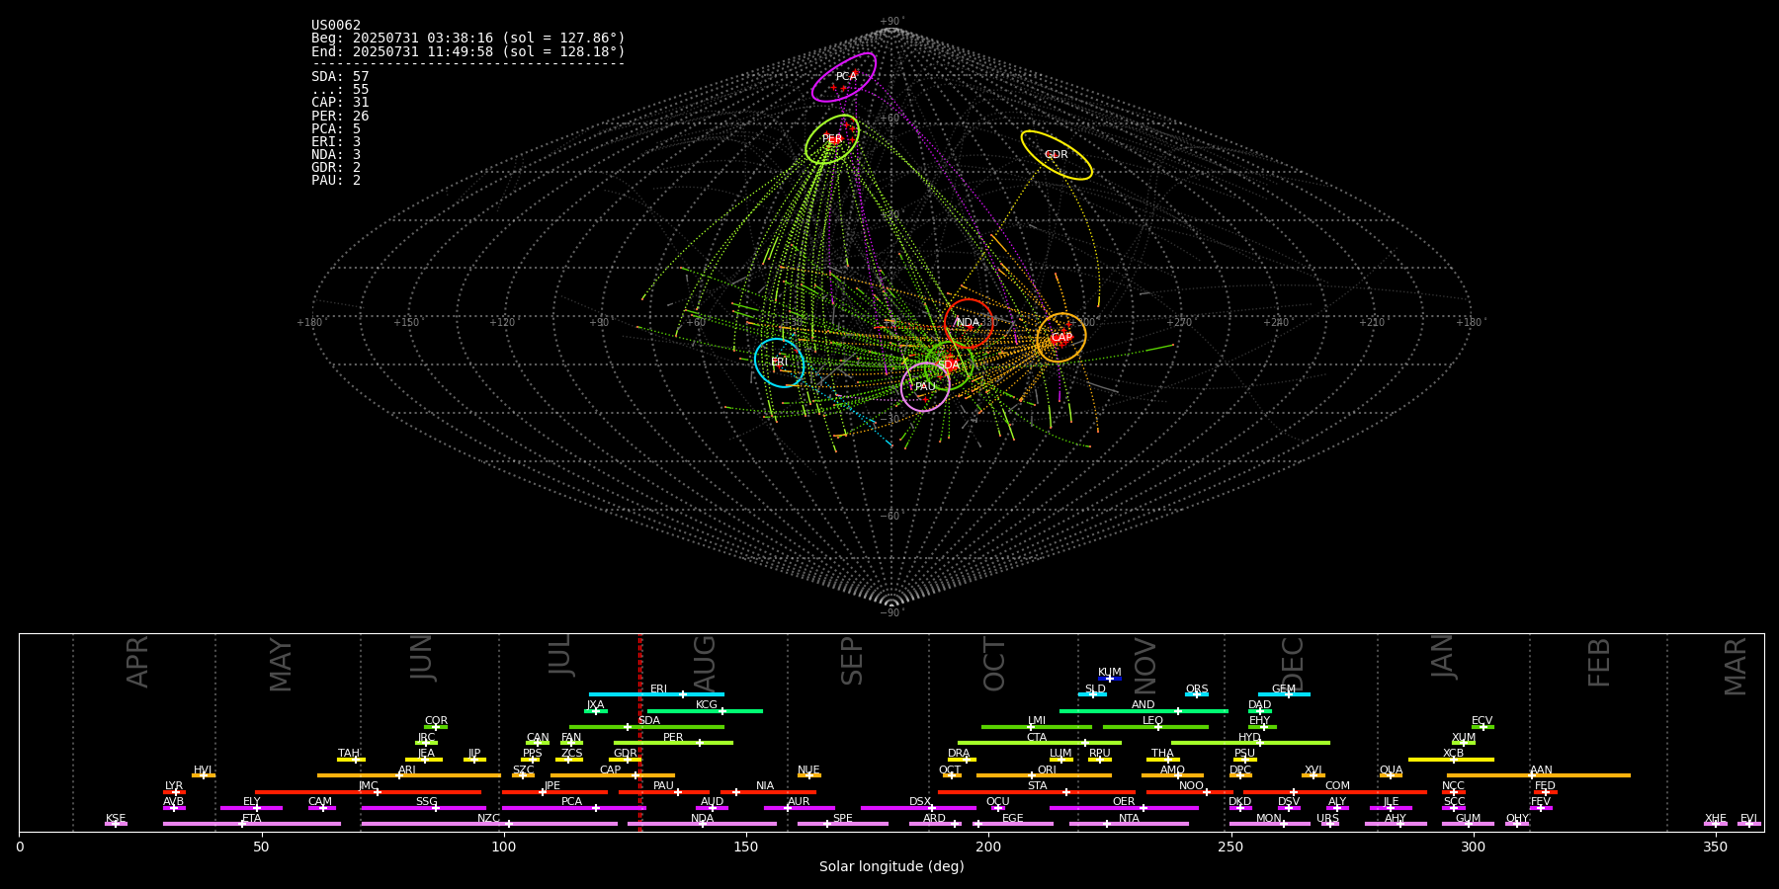
Task: Click the OCT month label
Action: (x=994, y=665)
